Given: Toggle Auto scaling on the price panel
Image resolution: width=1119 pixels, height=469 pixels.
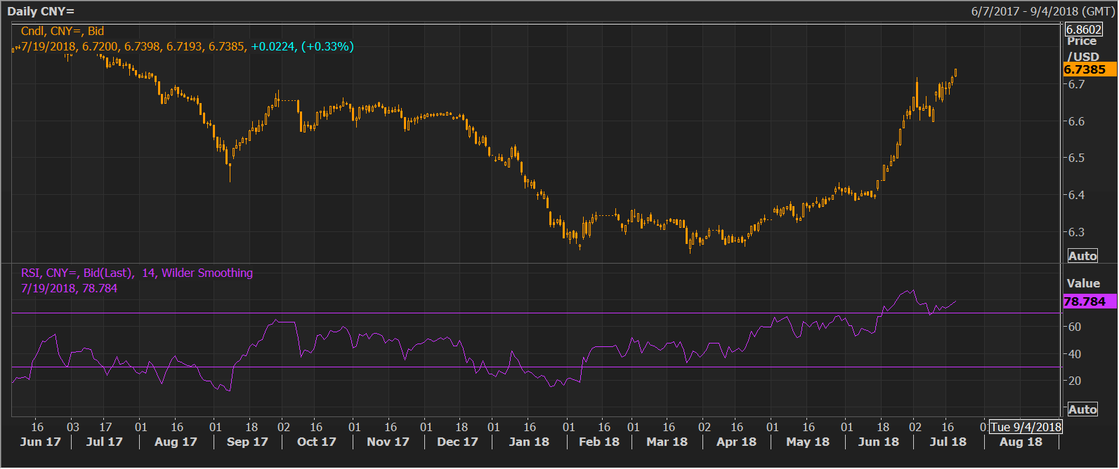Looking at the screenshot, I should click(1082, 256).
